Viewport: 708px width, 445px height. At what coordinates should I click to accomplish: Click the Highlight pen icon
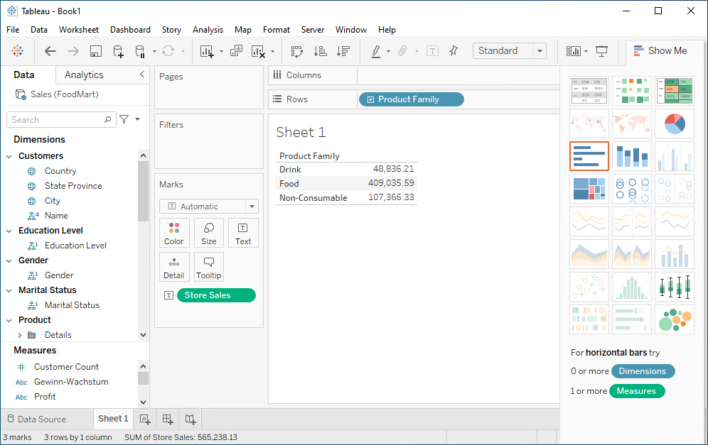coord(376,51)
